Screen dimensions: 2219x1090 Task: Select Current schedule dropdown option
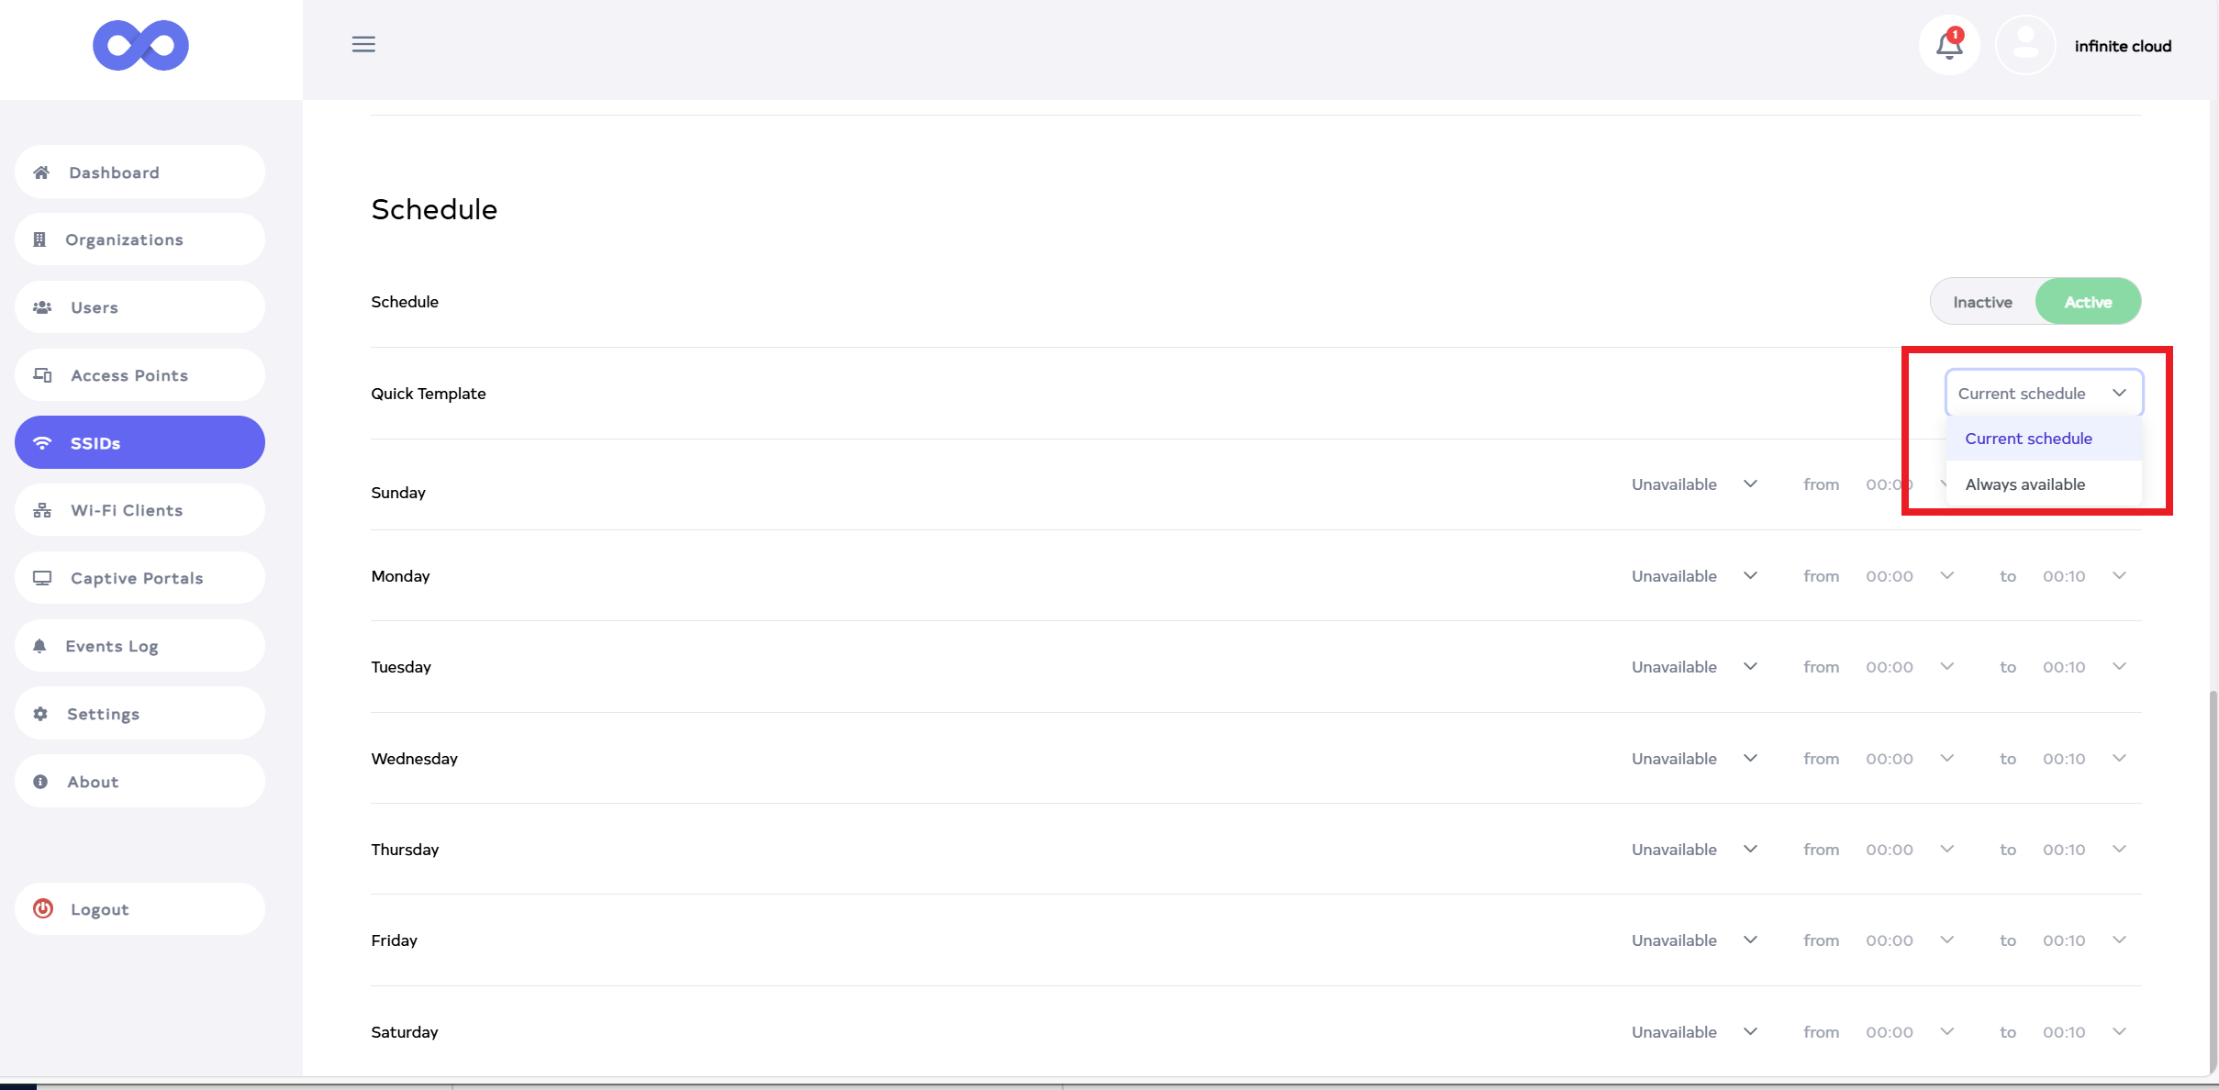coord(2028,439)
